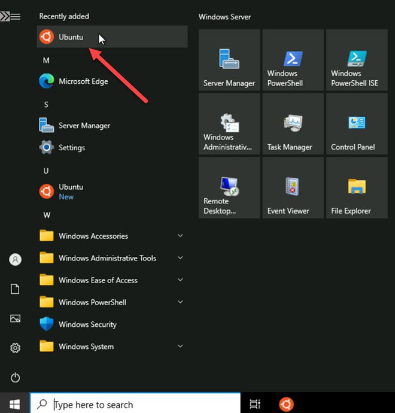395x413 pixels.
Task: Open Microsoft Edge from the app list
Action: click(x=83, y=81)
